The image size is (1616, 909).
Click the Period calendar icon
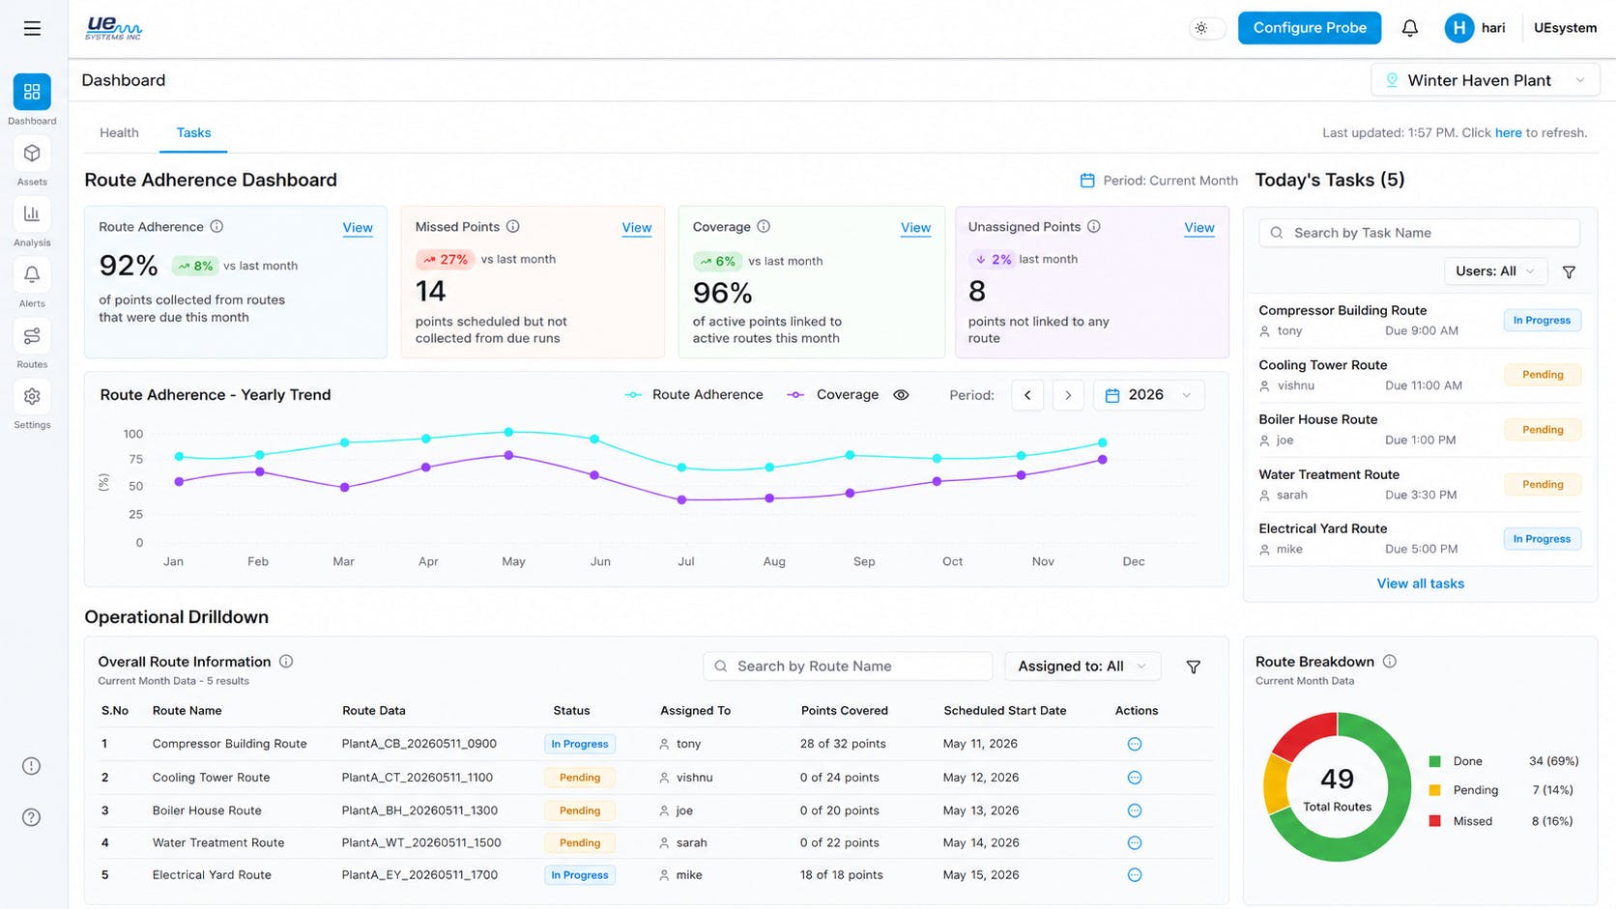pos(1087,181)
